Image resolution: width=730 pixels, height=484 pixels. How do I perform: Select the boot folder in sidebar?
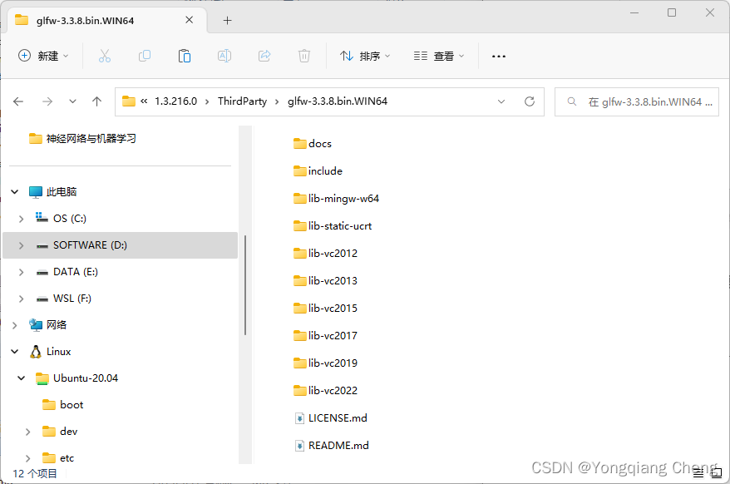click(x=63, y=405)
